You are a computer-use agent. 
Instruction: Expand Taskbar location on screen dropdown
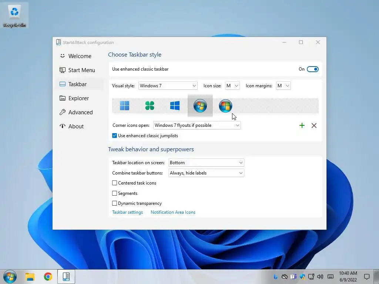206,163
